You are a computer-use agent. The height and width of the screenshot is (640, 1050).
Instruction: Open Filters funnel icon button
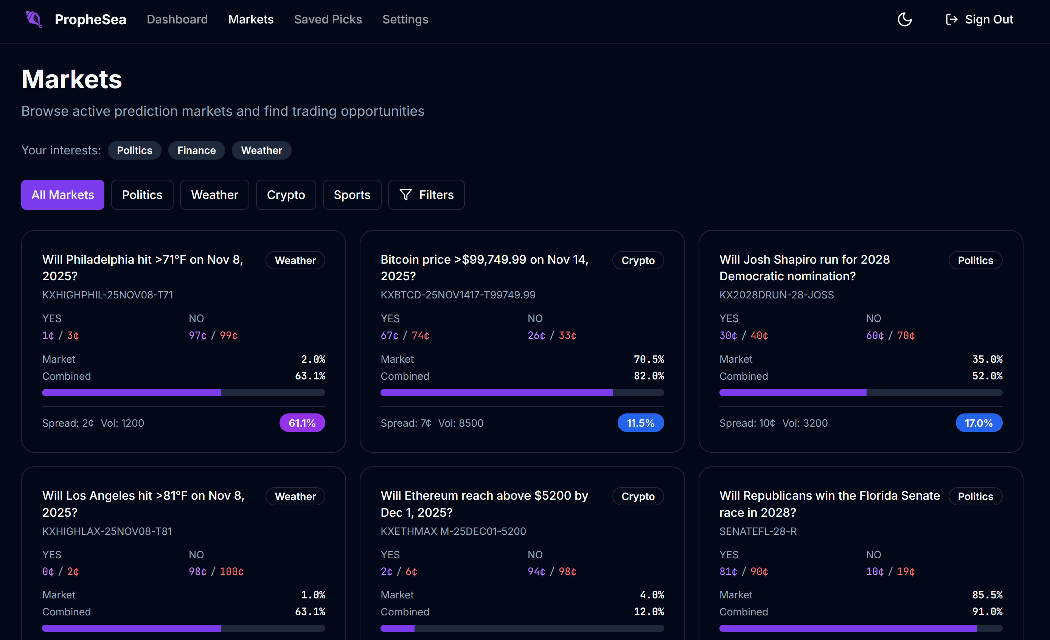click(405, 195)
